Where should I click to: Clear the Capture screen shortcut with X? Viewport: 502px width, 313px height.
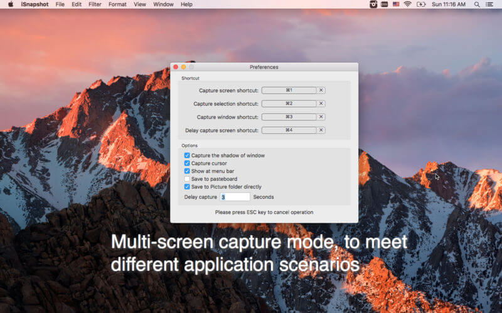click(321, 90)
